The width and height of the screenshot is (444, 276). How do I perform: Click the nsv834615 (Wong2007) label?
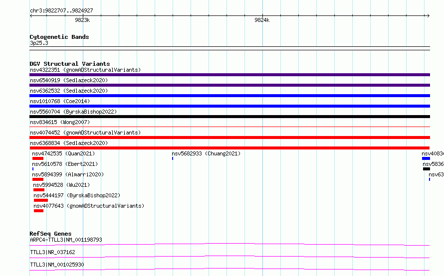[x=60, y=122]
